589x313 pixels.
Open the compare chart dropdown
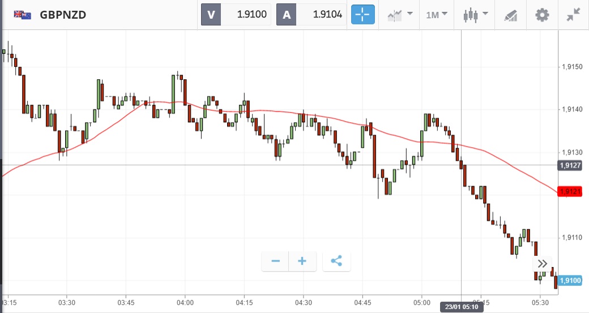pos(400,15)
